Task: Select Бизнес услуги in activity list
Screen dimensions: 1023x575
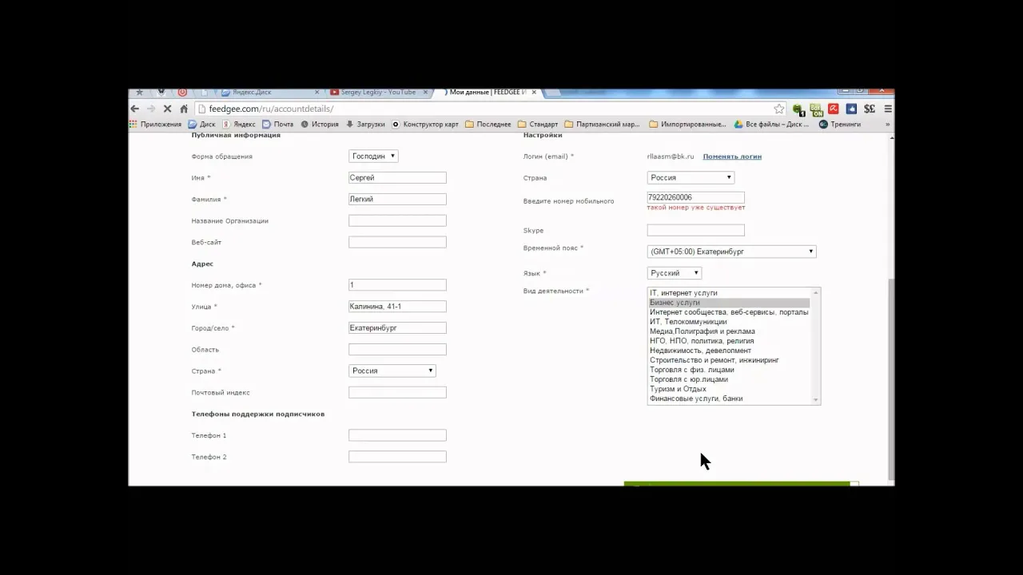Action: 729,303
